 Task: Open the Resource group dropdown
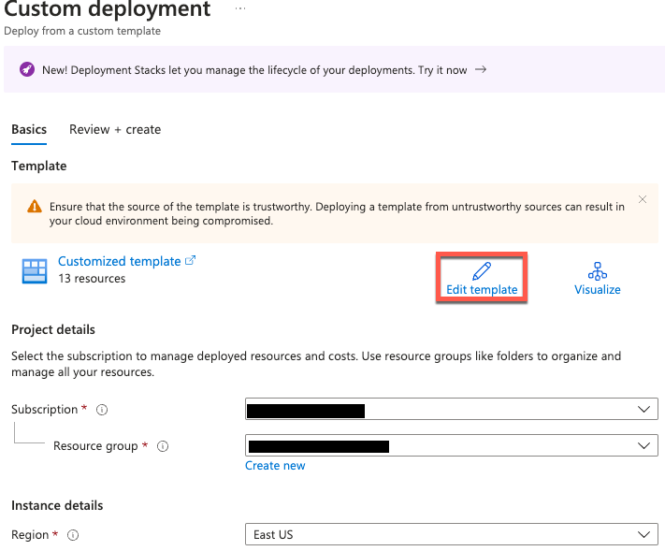click(451, 446)
